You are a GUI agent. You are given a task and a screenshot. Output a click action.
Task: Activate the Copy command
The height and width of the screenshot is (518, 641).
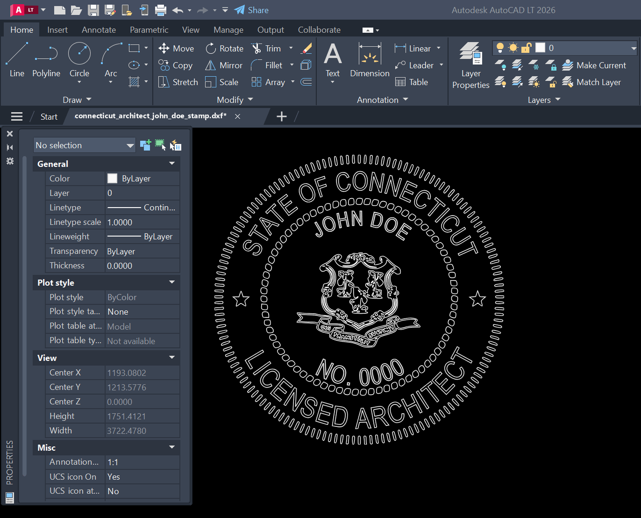(x=175, y=65)
